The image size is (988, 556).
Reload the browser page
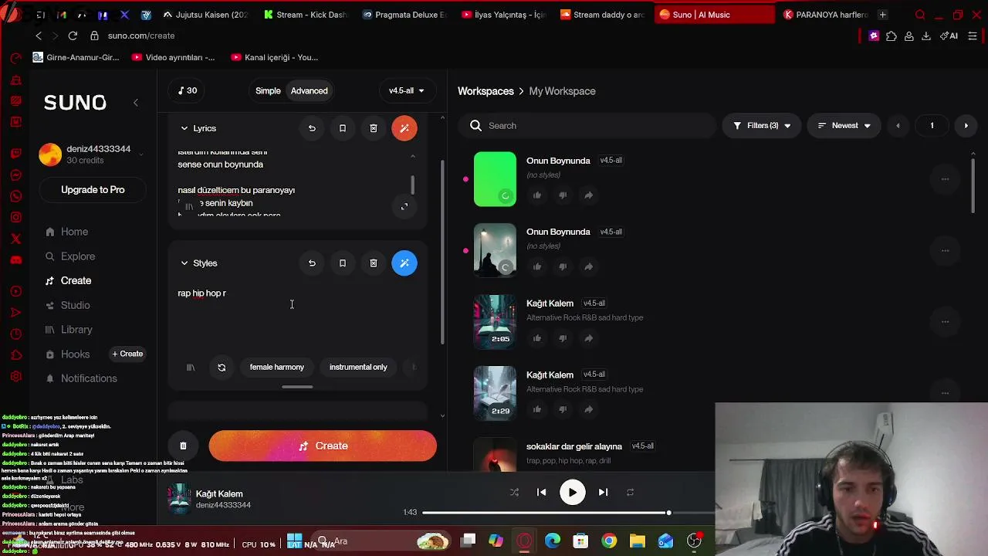coord(73,36)
